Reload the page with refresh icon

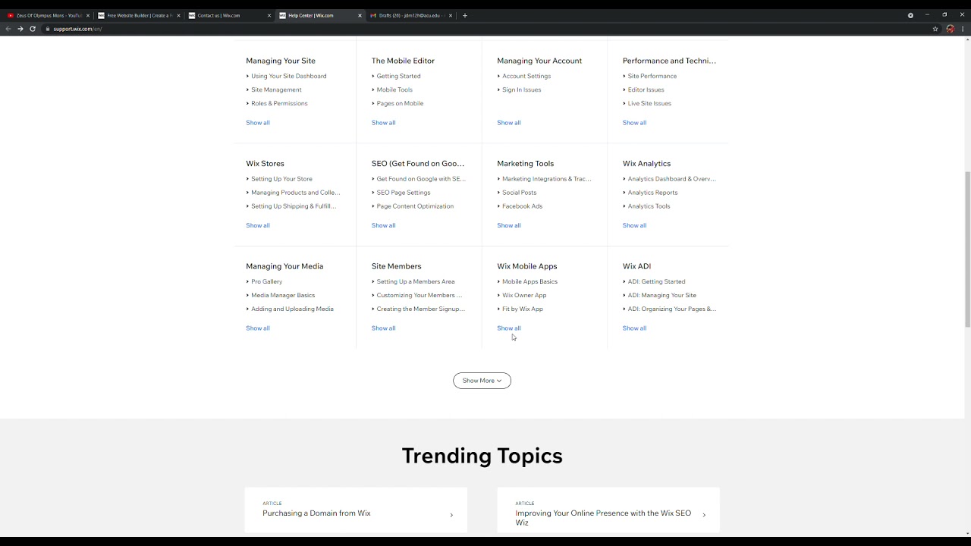[x=33, y=29]
